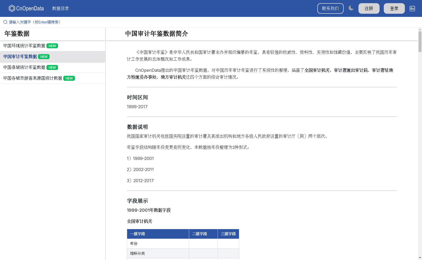Click the 中国审计年鉴数据简介 page title

point(156,34)
